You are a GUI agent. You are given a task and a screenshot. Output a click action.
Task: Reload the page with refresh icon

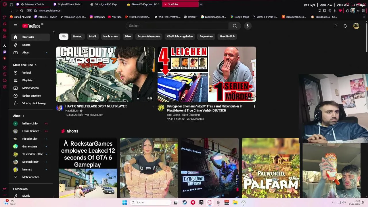(x=22, y=11)
